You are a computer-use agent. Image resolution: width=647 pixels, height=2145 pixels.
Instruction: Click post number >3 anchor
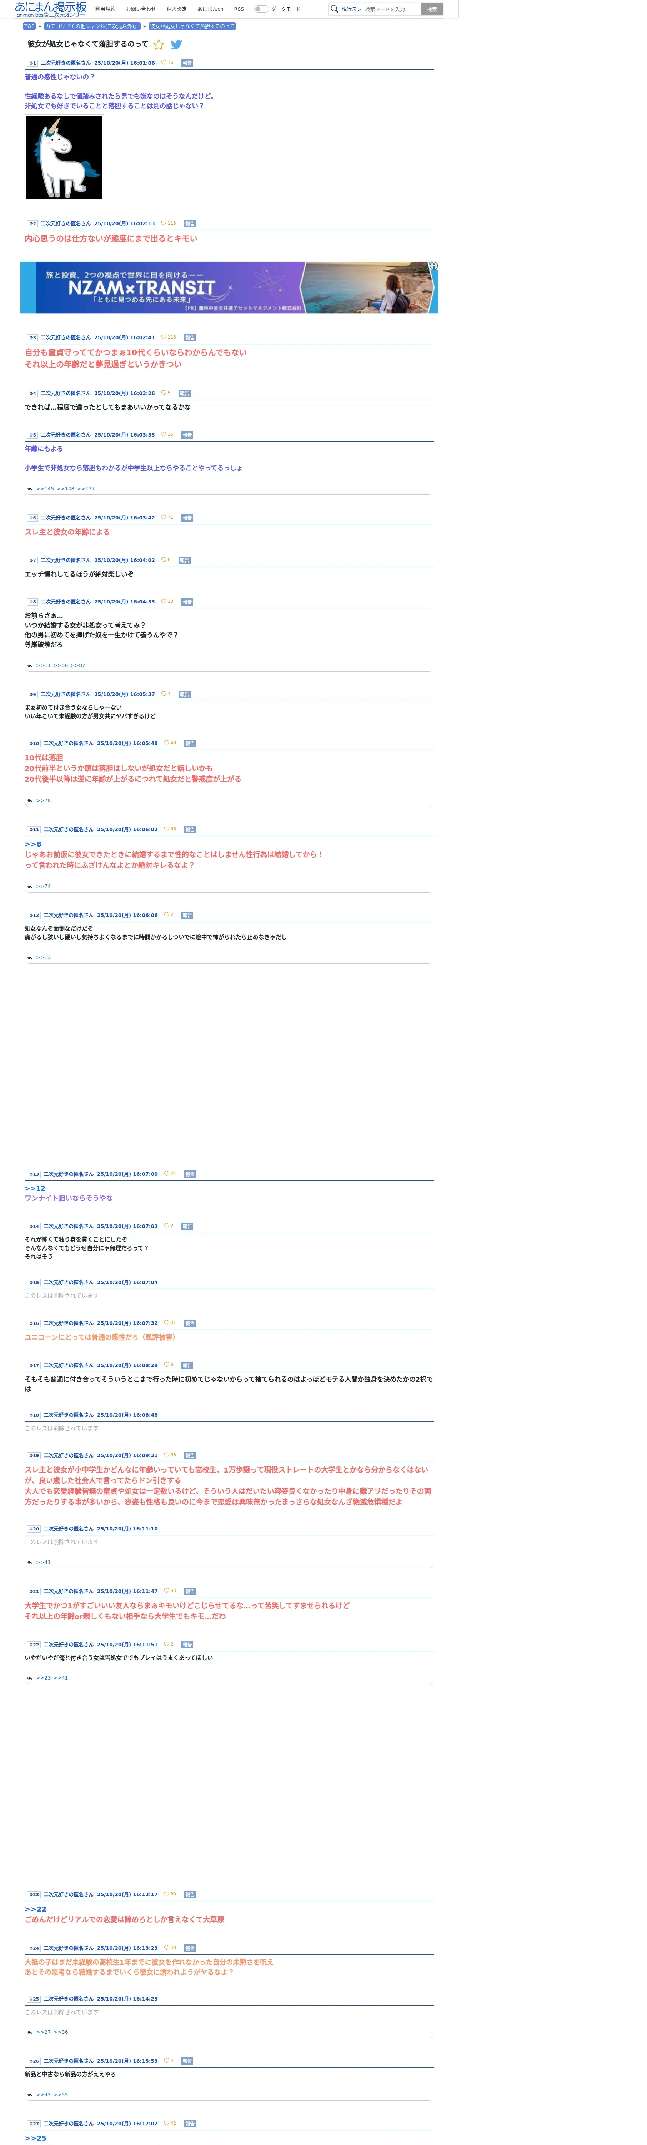pyautogui.click(x=32, y=338)
